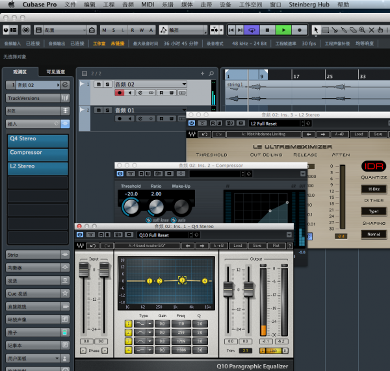This screenshot has height=371, width=390.
Task: Toggle global Solo state S button
Action: click(114, 30)
